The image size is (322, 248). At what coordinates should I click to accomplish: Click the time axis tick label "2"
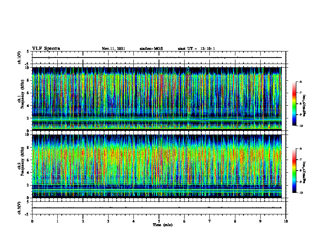[83, 221]
